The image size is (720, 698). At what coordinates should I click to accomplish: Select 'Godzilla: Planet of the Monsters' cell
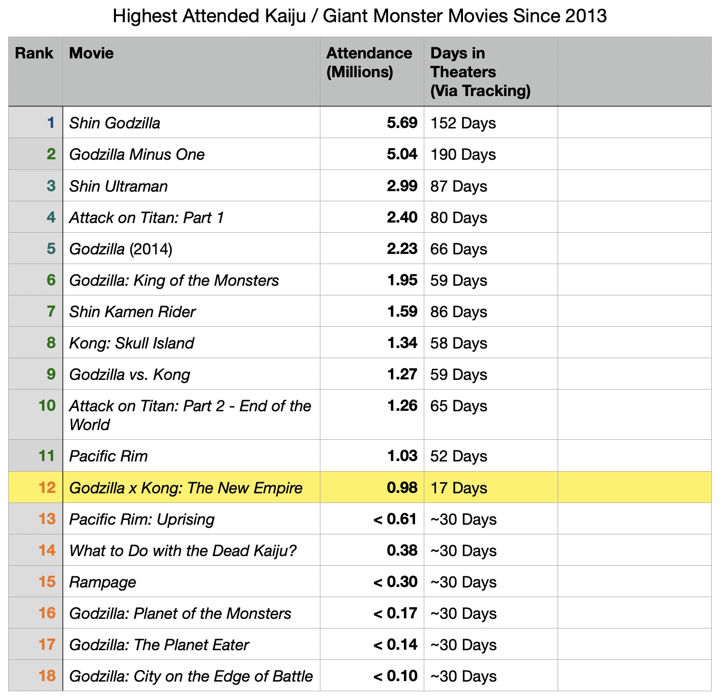(191, 613)
